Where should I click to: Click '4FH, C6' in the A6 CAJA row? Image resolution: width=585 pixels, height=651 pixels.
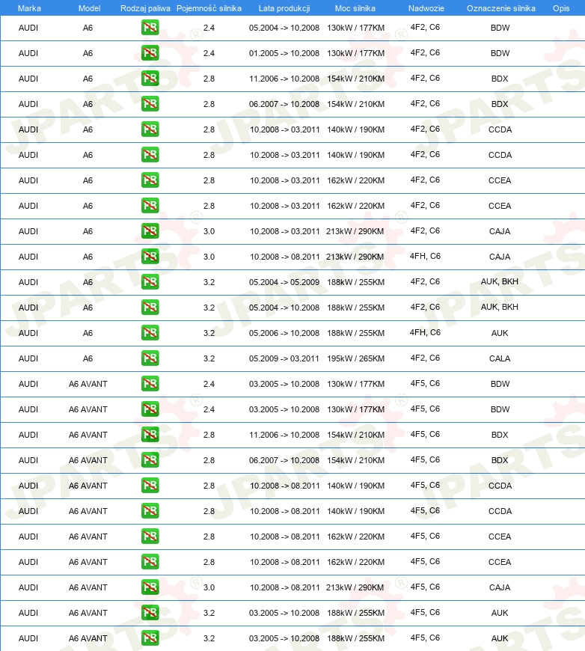425,256
